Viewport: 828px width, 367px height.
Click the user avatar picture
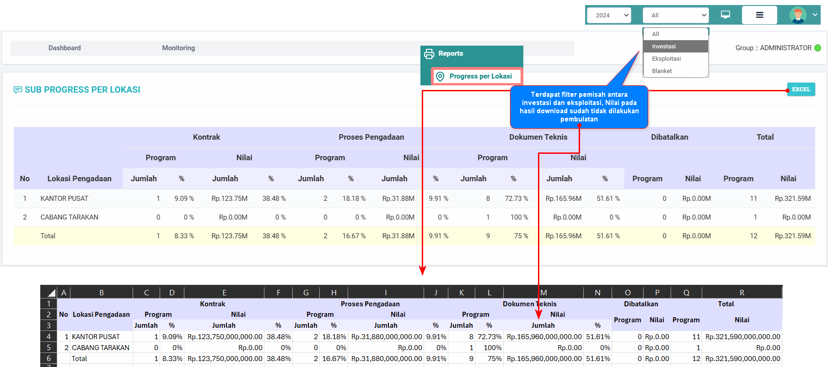coord(798,15)
